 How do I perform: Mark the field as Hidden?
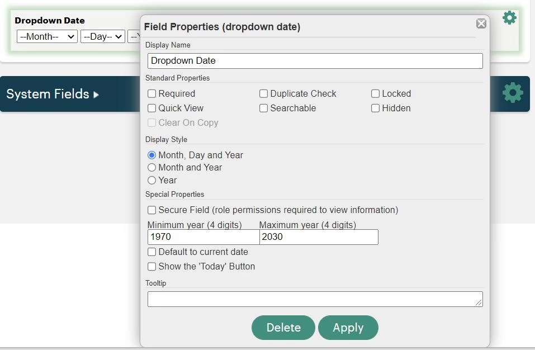tap(375, 108)
